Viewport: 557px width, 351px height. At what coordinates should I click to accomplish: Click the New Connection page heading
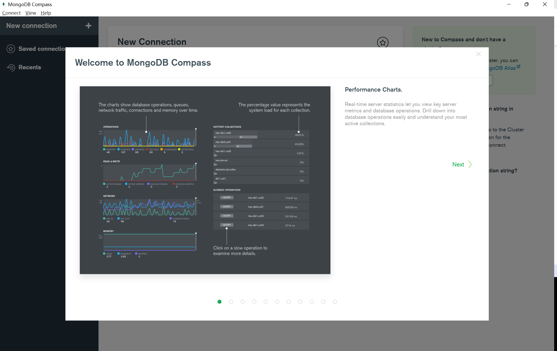152,42
